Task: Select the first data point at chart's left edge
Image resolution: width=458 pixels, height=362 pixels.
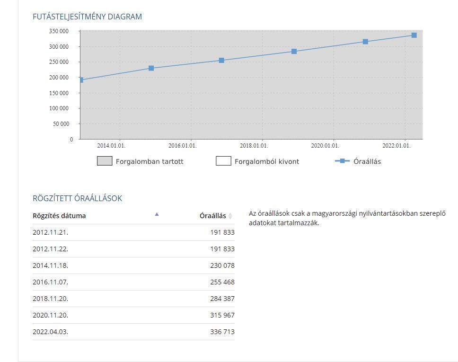Action: 81,80
